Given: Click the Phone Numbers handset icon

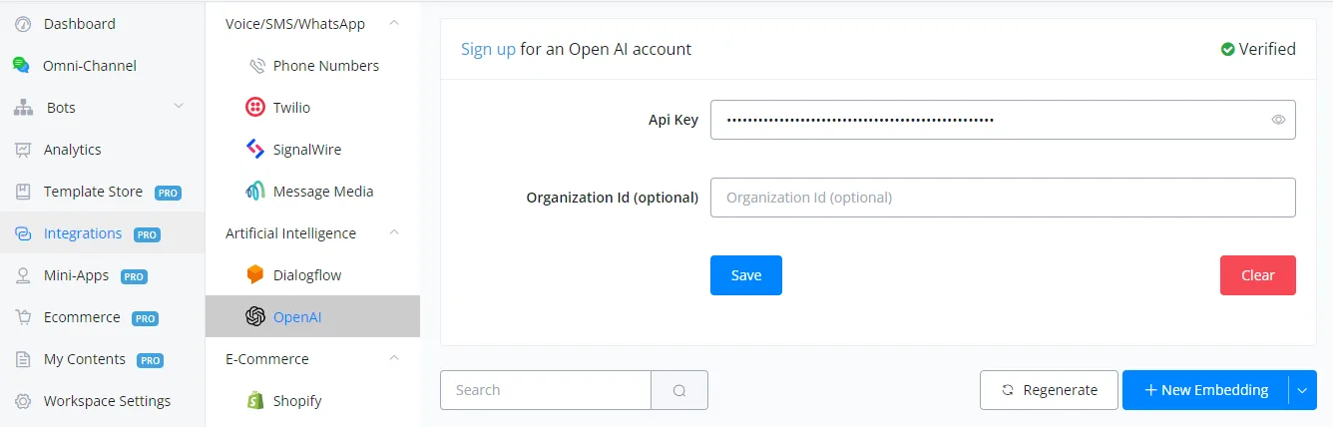Looking at the screenshot, I should [x=256, y=66].
